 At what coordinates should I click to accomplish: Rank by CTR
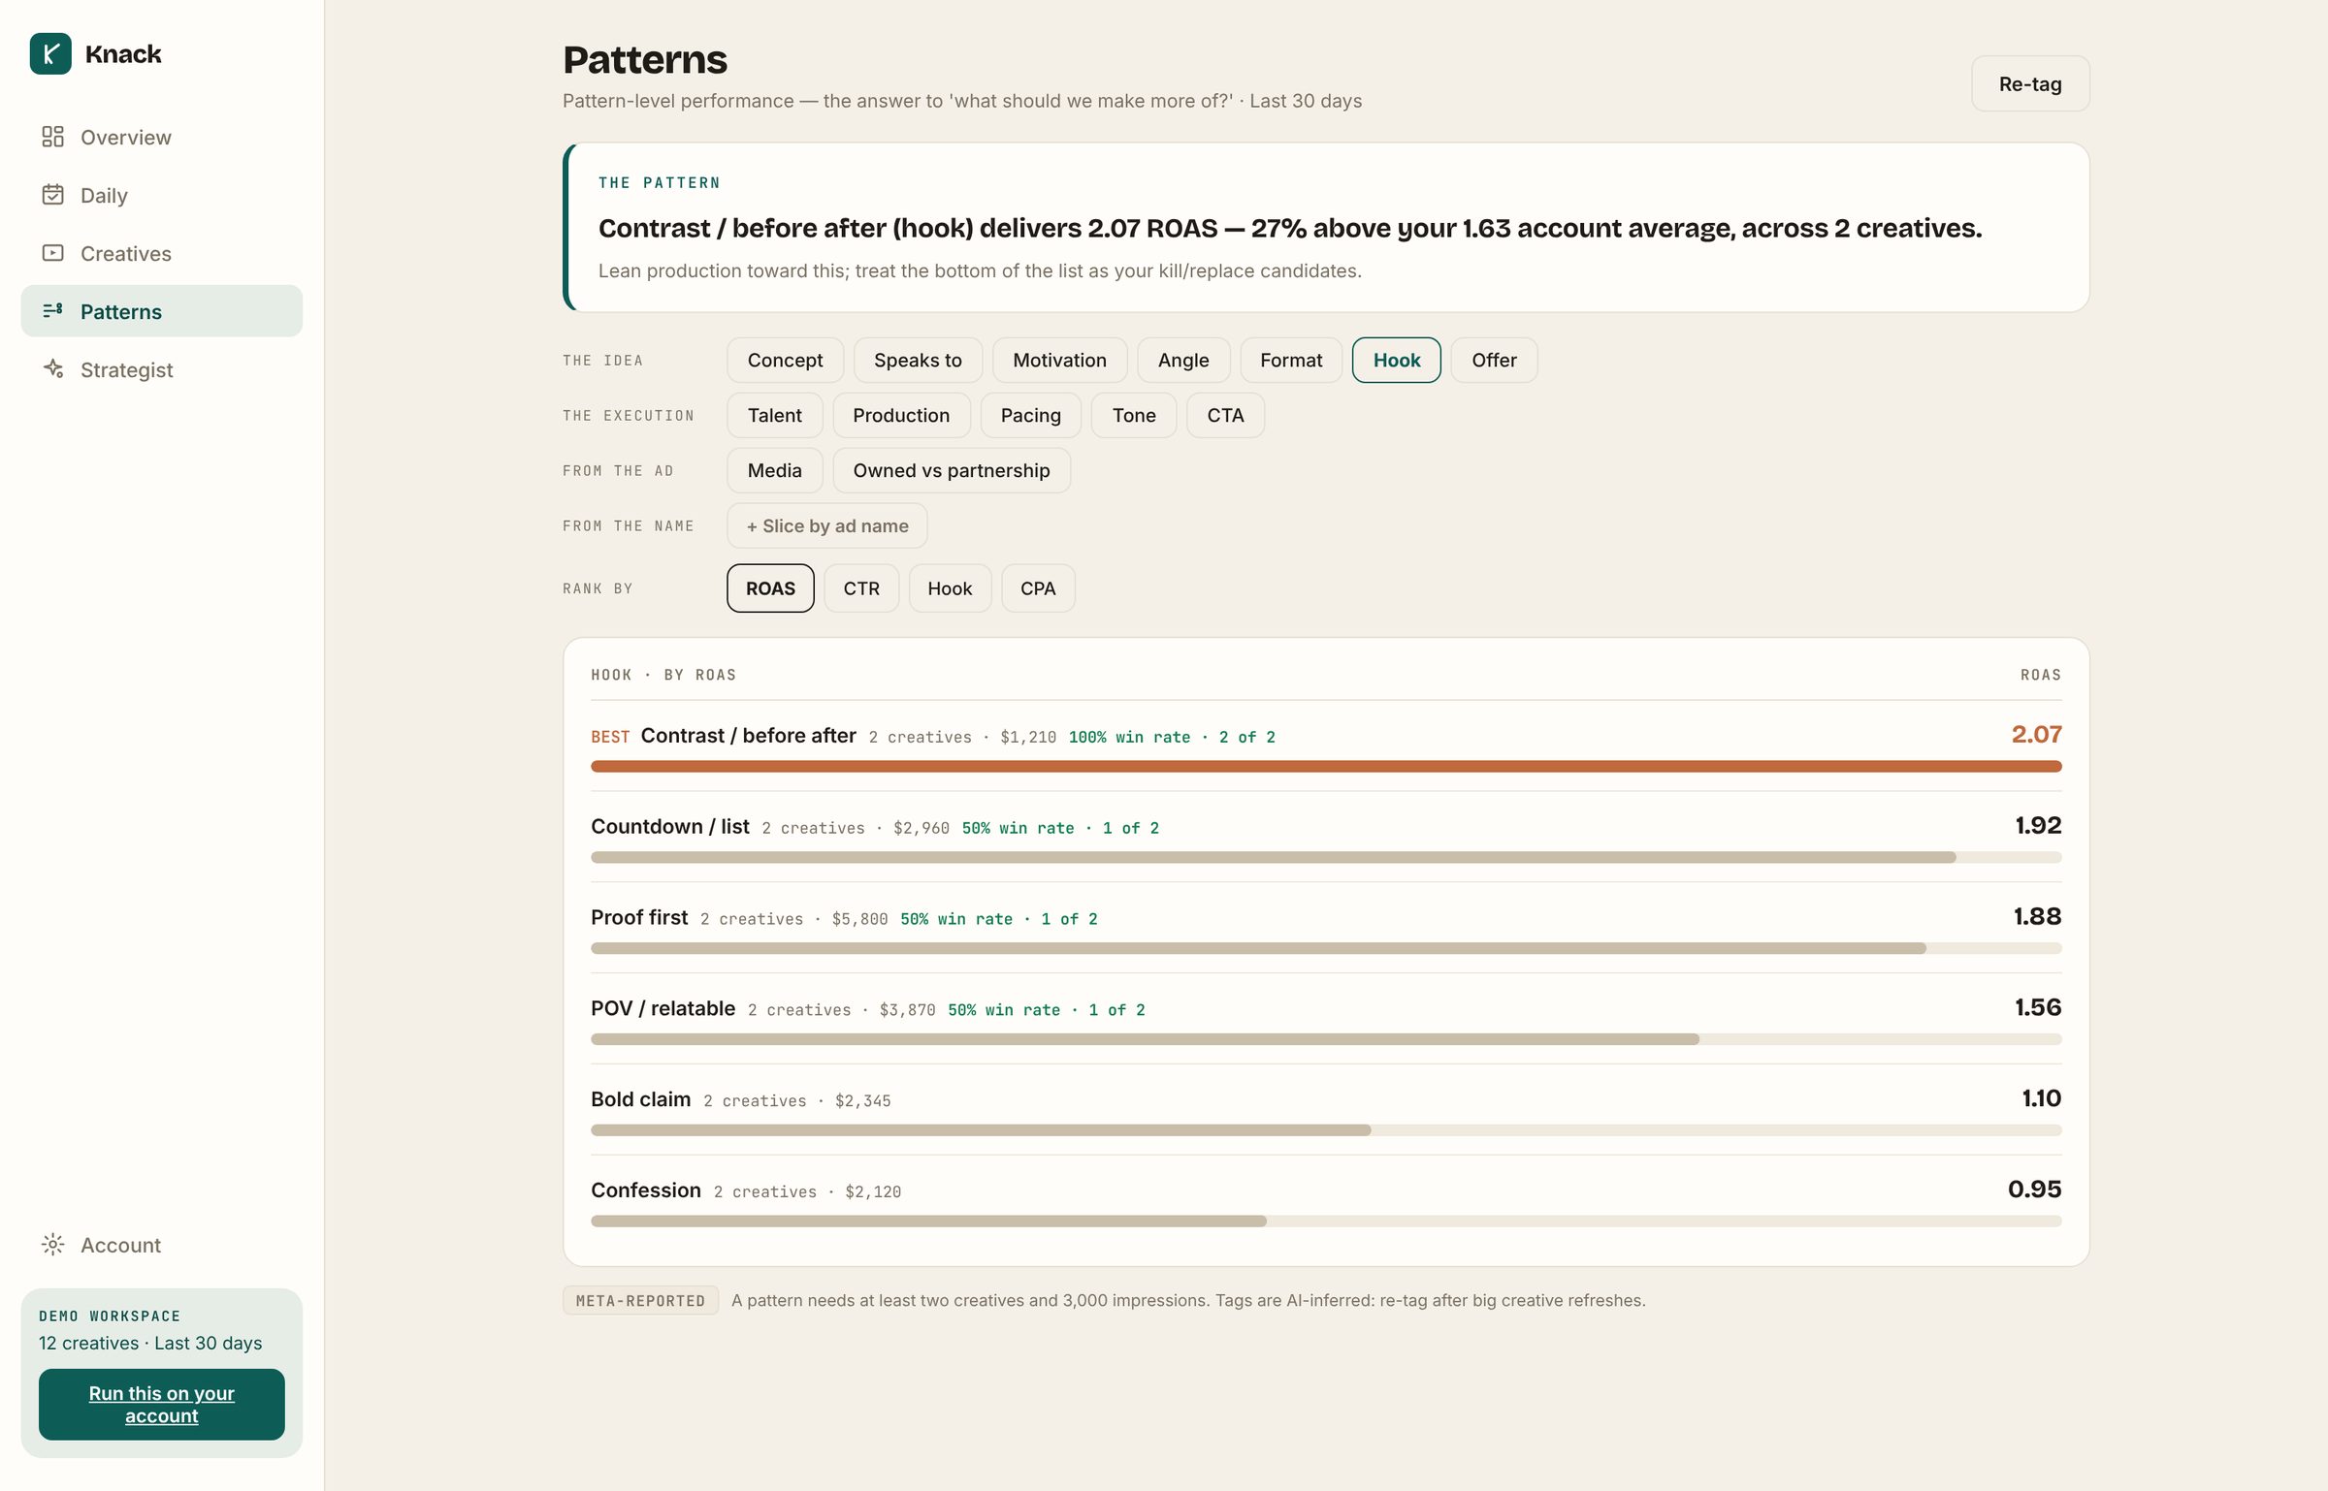[861, 588]
